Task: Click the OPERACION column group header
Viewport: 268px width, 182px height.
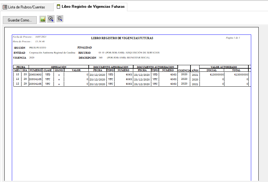Action: click(59, 67)
